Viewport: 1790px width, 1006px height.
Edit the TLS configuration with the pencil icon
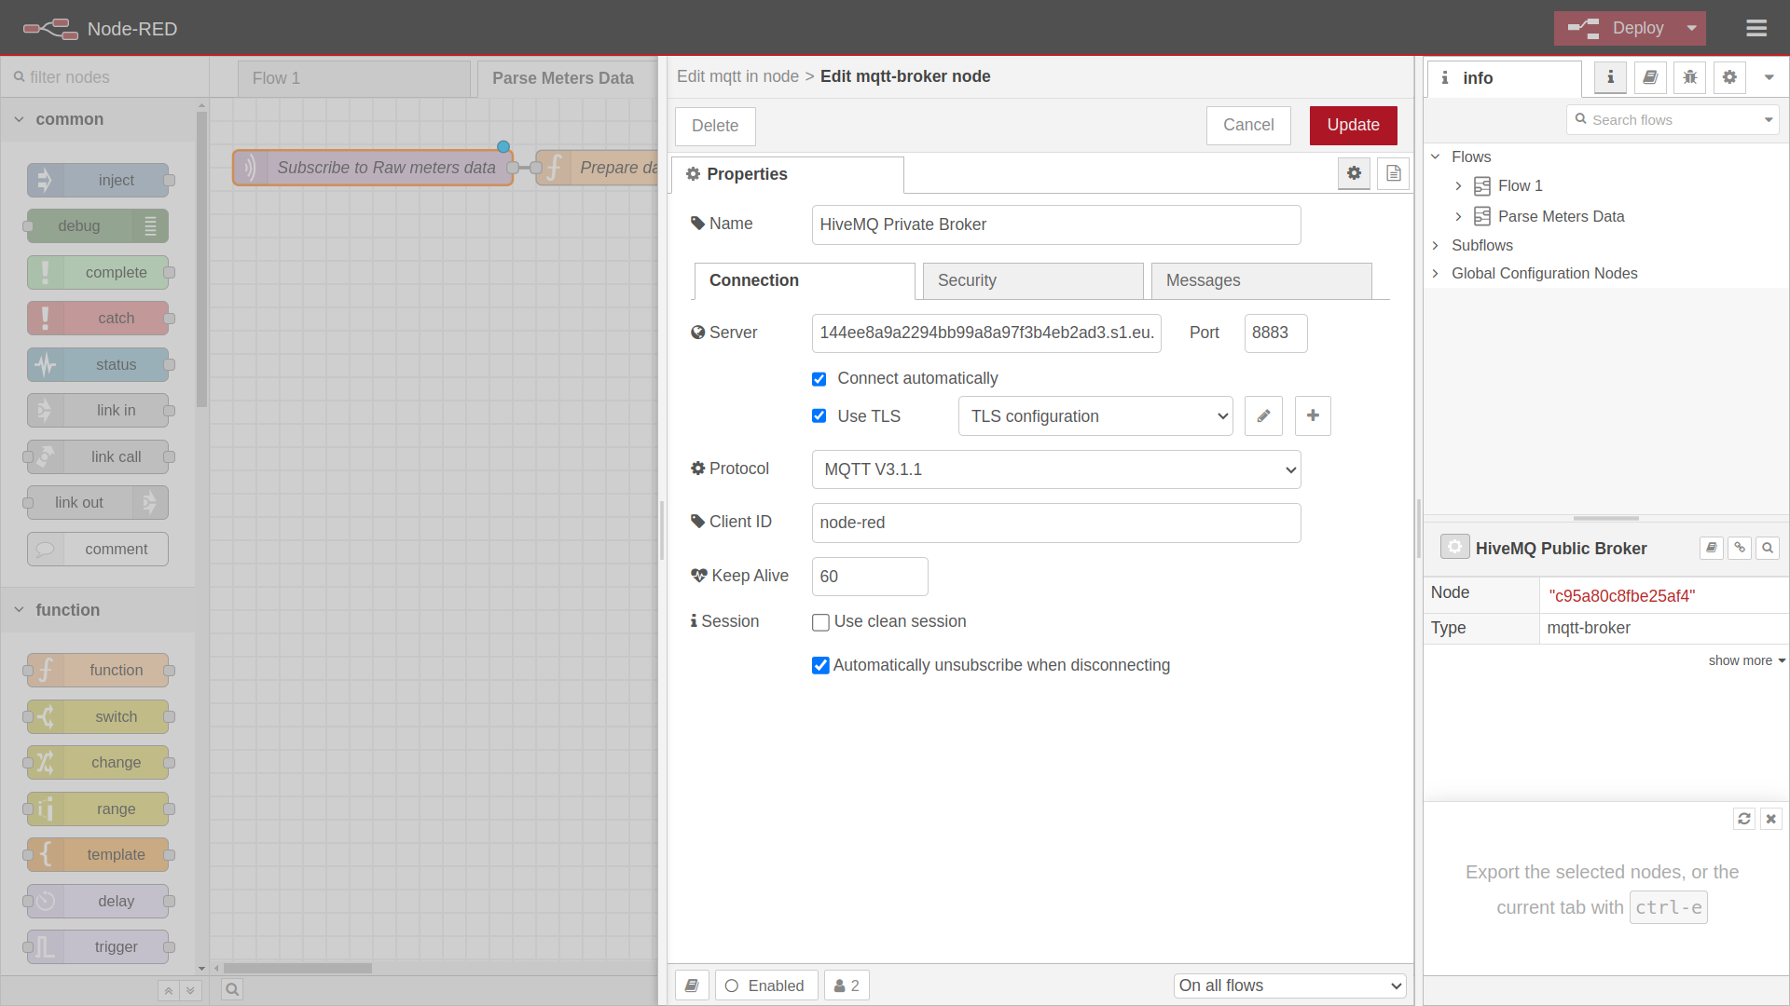1263,415
